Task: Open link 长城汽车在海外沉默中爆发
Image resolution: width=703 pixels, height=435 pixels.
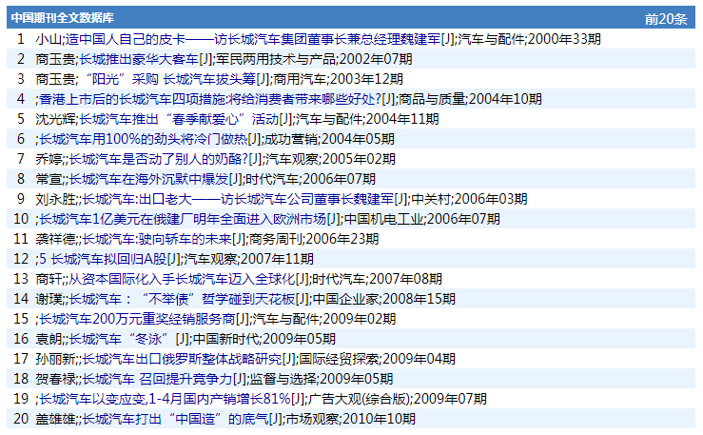Action: tap(148, 179)
